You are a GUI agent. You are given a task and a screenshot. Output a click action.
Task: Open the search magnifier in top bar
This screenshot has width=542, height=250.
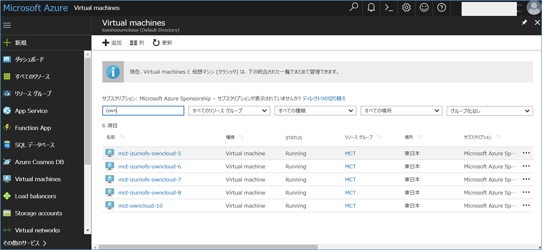point(354,8)
